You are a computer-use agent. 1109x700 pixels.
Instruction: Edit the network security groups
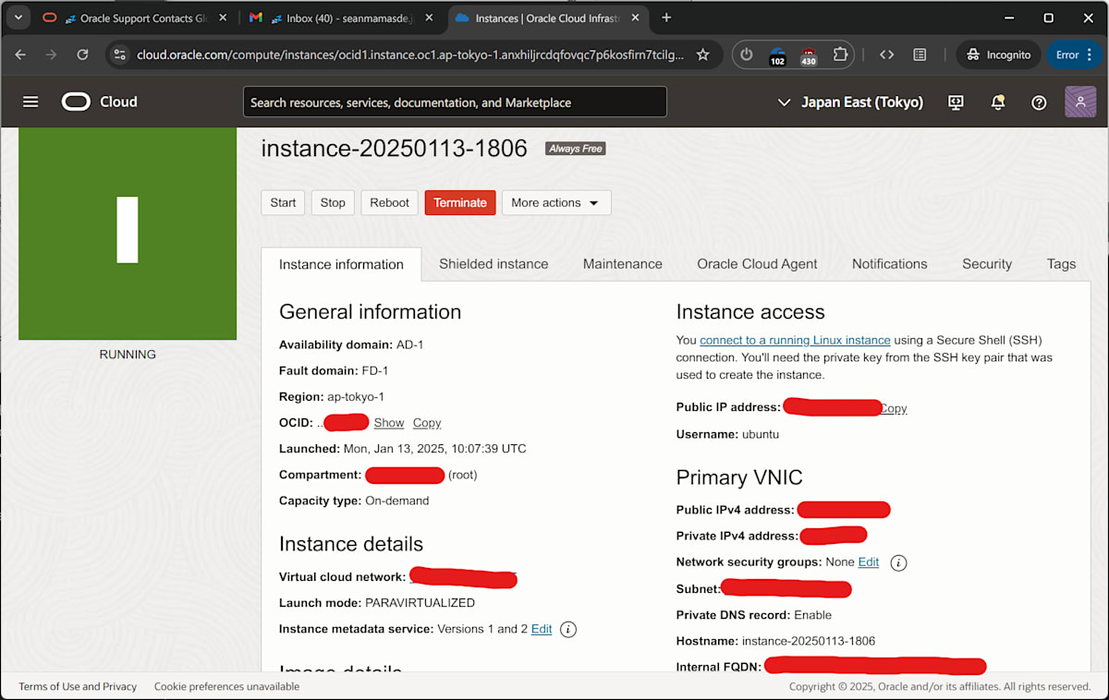(869, 562)
